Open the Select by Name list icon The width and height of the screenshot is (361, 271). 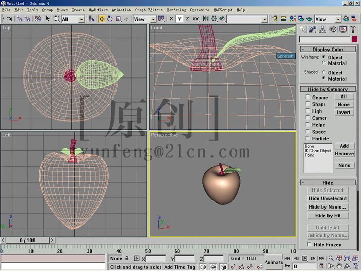click(x=92, y=19)
